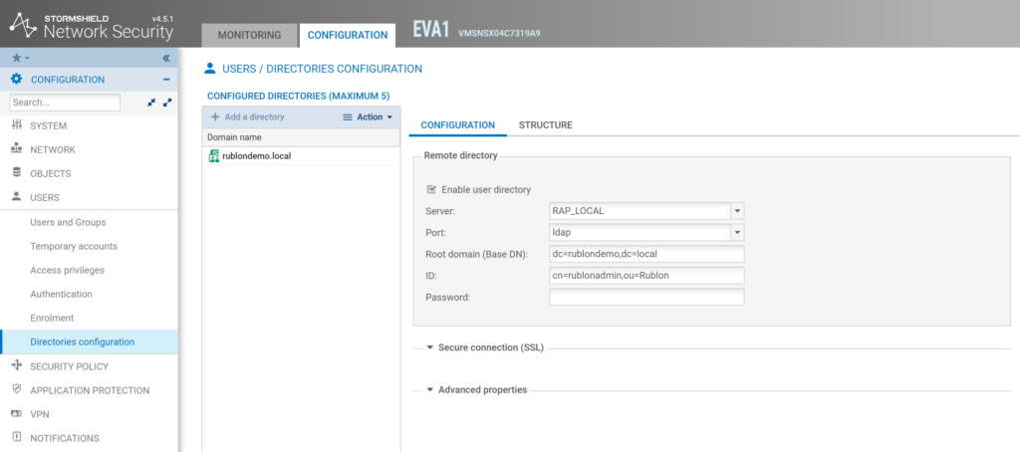Image resolution: width=1020 pixels, height=452 pixels.
Task: Toggle the Enable user directory checkbox
Action: (x=431, y=189)
